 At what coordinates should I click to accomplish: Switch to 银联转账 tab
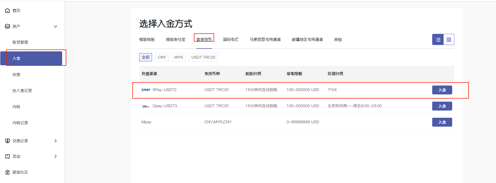(147, 39)
